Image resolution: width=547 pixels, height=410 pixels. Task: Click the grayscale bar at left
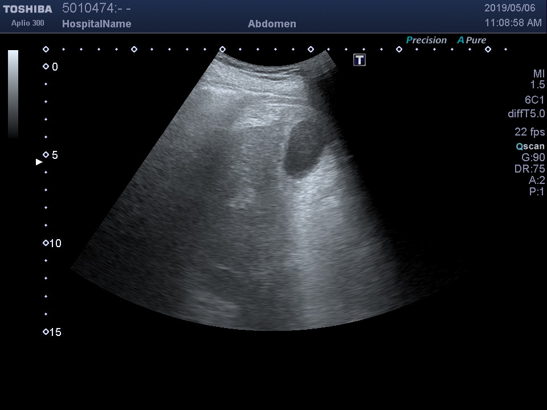13,94
